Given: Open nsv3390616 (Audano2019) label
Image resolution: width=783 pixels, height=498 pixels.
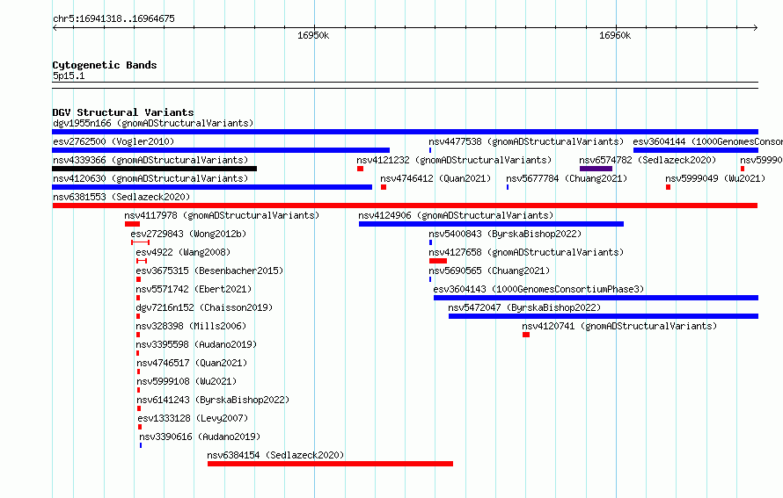Looking at the screenshot, I should (x=200, y=437).
